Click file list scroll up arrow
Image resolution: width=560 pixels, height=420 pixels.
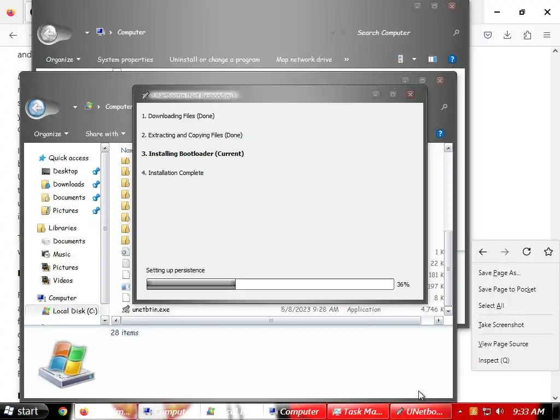pyautogui.click(x=448, y=148)
